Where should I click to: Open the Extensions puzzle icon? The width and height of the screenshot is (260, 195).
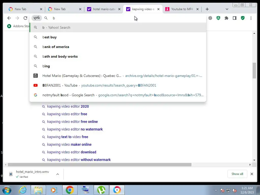tap(226, 18)
